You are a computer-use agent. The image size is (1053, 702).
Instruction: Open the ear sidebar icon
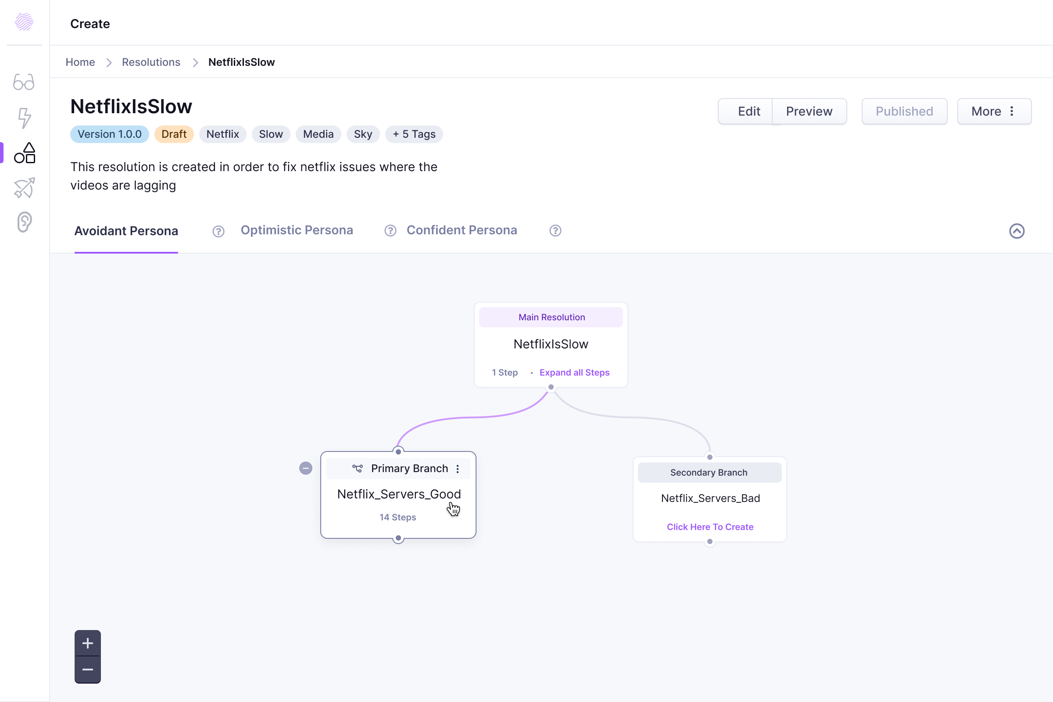[24, 222]
